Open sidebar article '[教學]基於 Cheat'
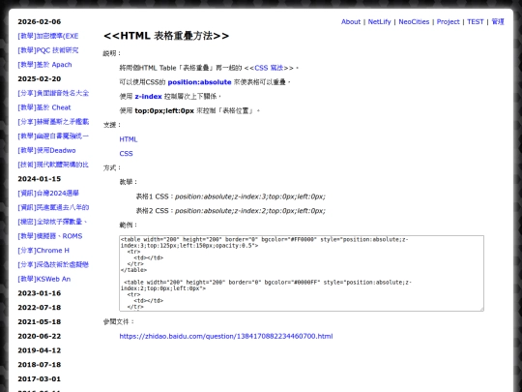Image resolution: width=522 pixels, height=392 pixels. tap(44, 107)
